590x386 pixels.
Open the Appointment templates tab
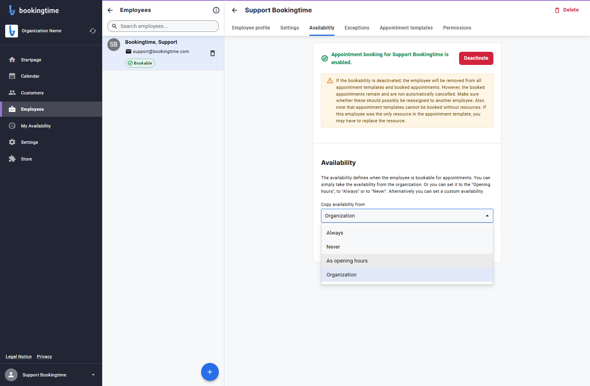click(x=406, y=28)
